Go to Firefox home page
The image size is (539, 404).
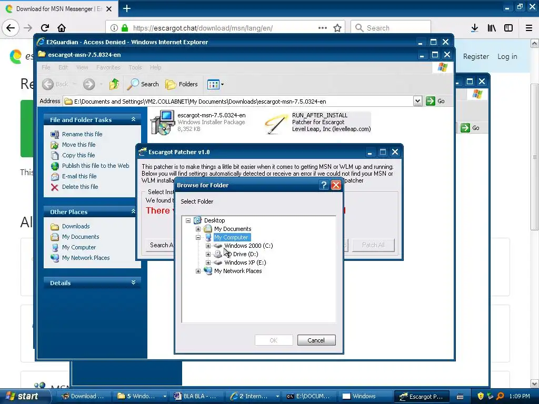(62, 28)
